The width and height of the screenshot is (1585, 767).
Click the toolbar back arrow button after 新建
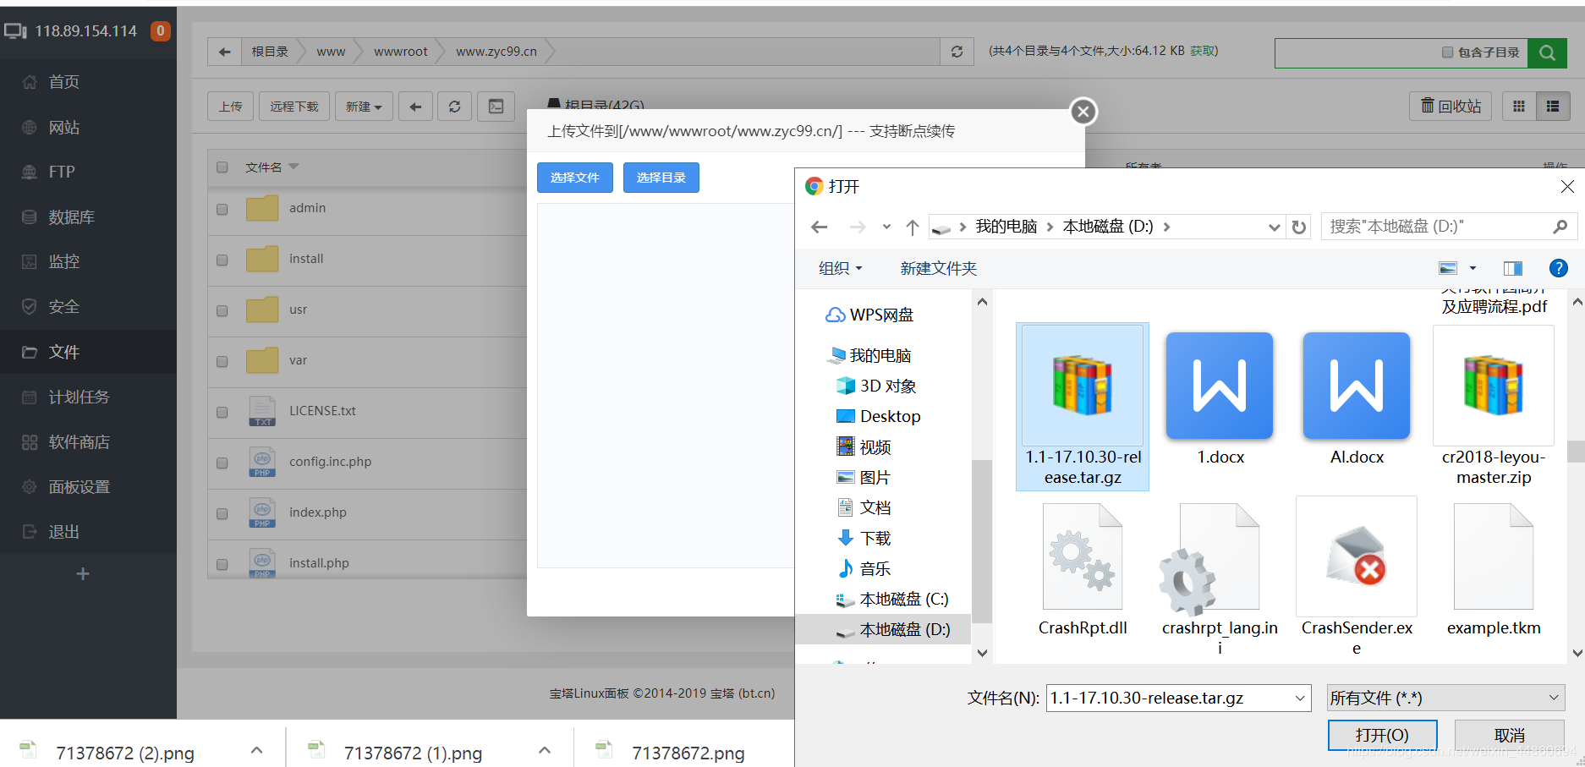point(415,107)
